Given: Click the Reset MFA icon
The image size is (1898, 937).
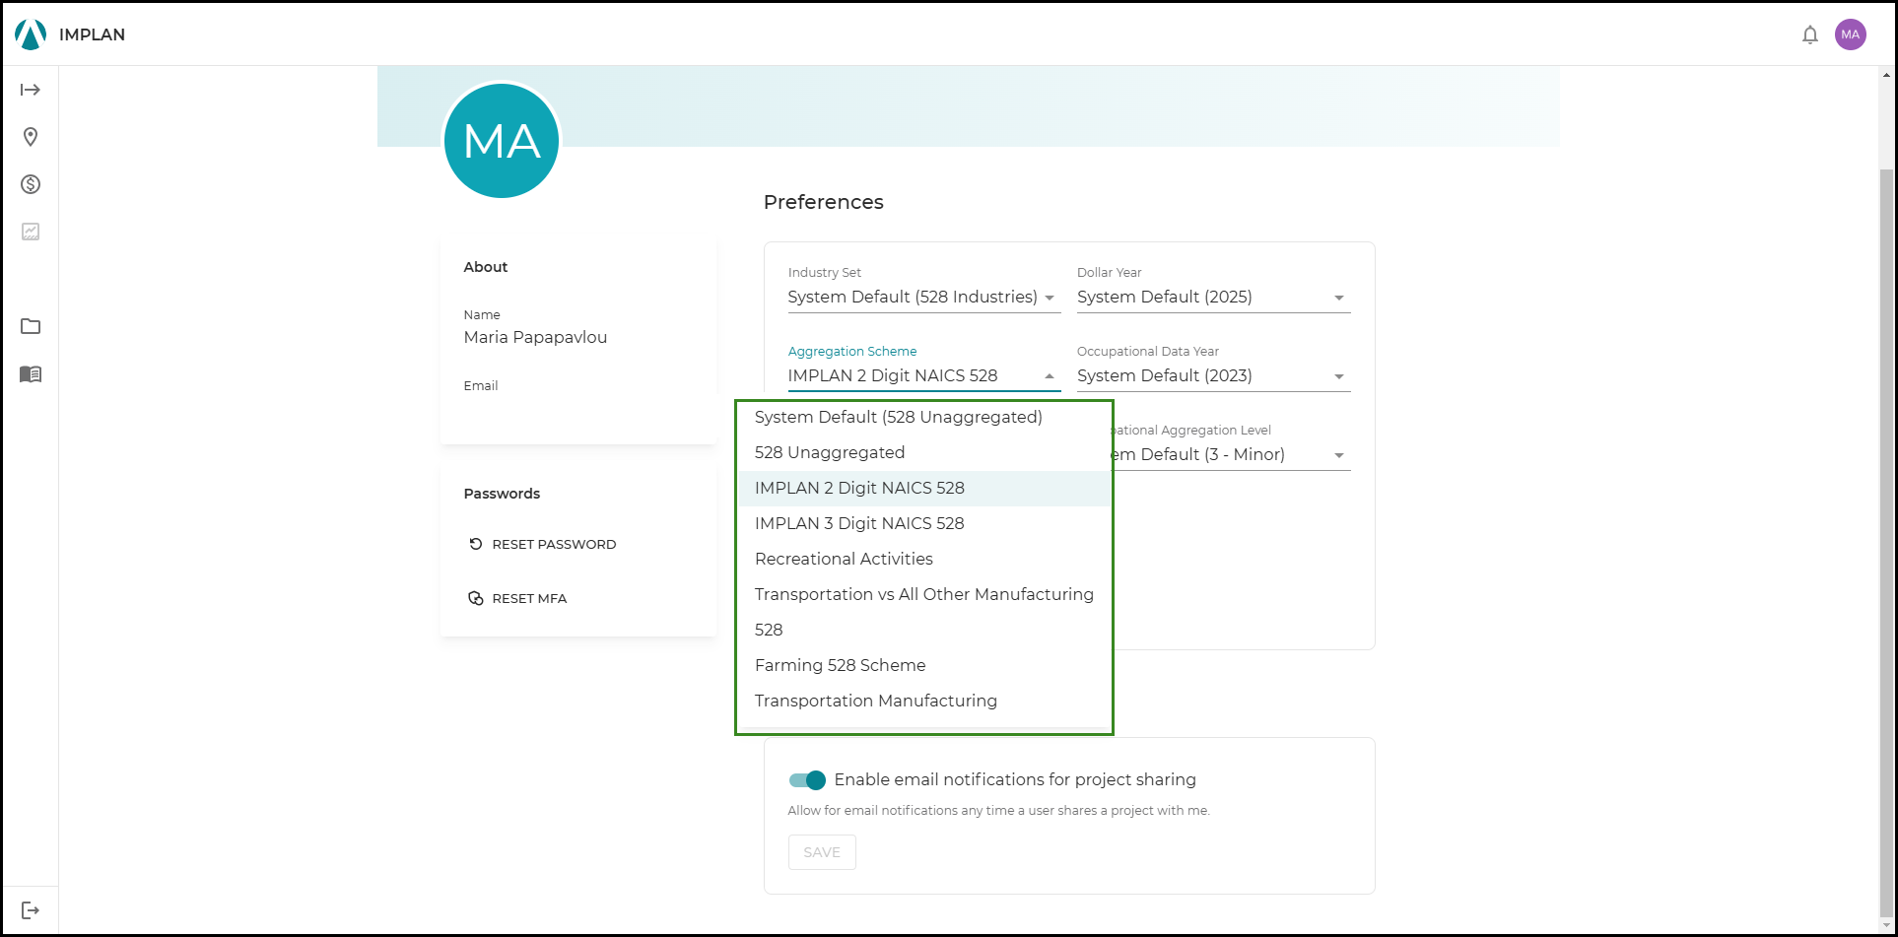Looking at the screenshot, I should click(476, 598).
